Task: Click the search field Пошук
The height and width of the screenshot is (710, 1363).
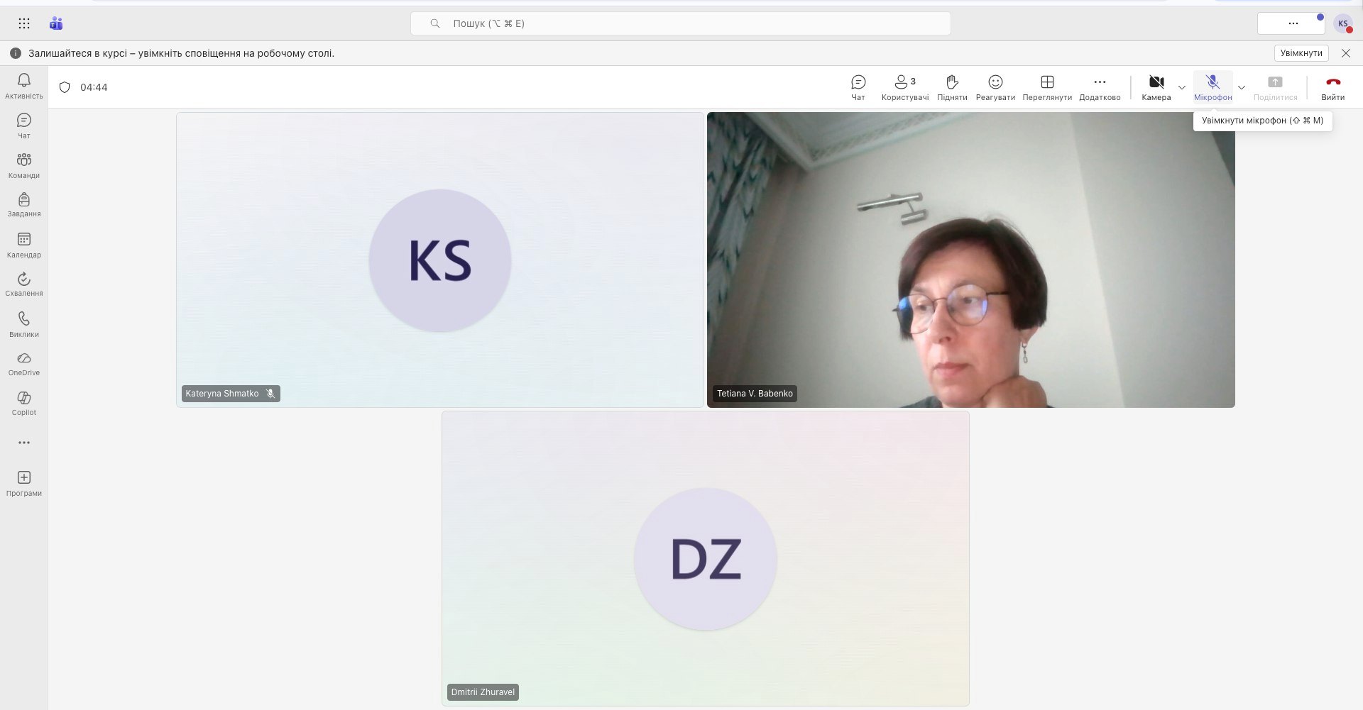Action: tap(681, 23)
